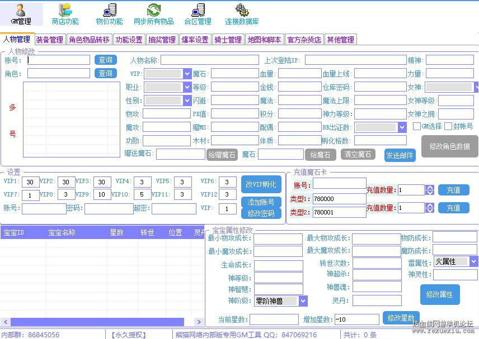
Task: Click the 修改角色数据 button
Action: [449, 146]
